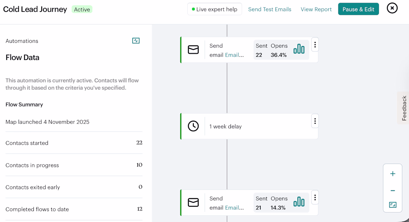Image resolution: width=409 pixels, height=222 pixels.
Task: Click the clock icon on delay step
Action: (193, 126)
